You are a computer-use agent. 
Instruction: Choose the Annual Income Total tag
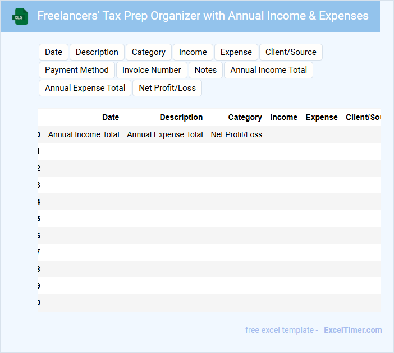[x=268, y=70]
